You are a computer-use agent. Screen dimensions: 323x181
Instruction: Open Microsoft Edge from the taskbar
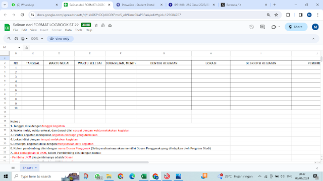(132, 176)
